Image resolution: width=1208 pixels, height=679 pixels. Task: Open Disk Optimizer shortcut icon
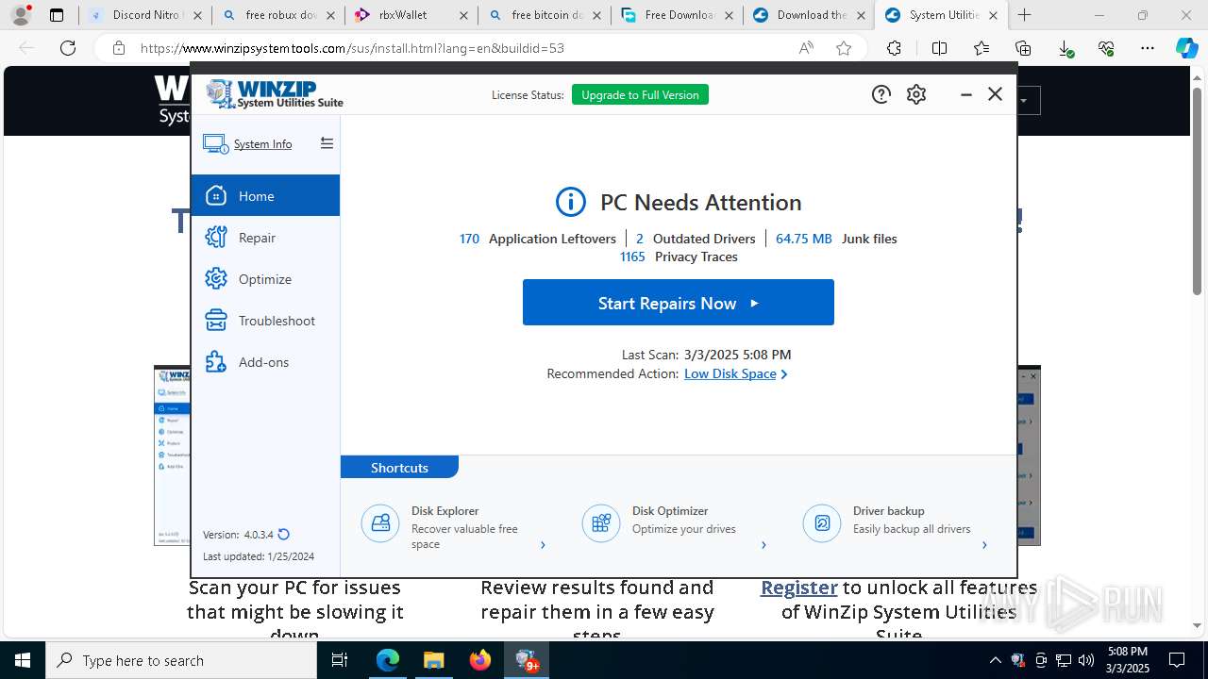click(601, 522)
